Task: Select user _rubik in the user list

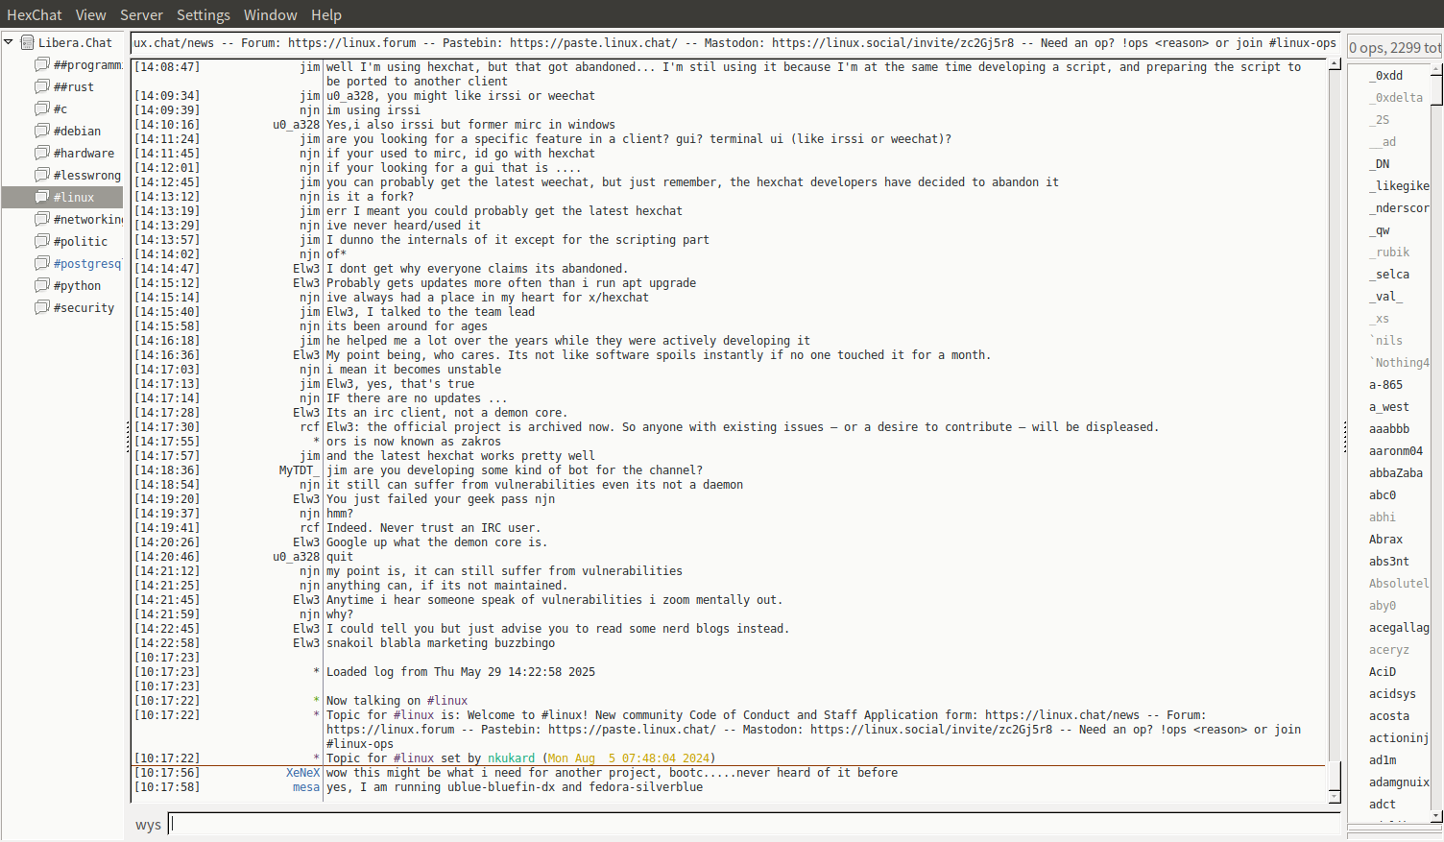Action: [1389, 253]
